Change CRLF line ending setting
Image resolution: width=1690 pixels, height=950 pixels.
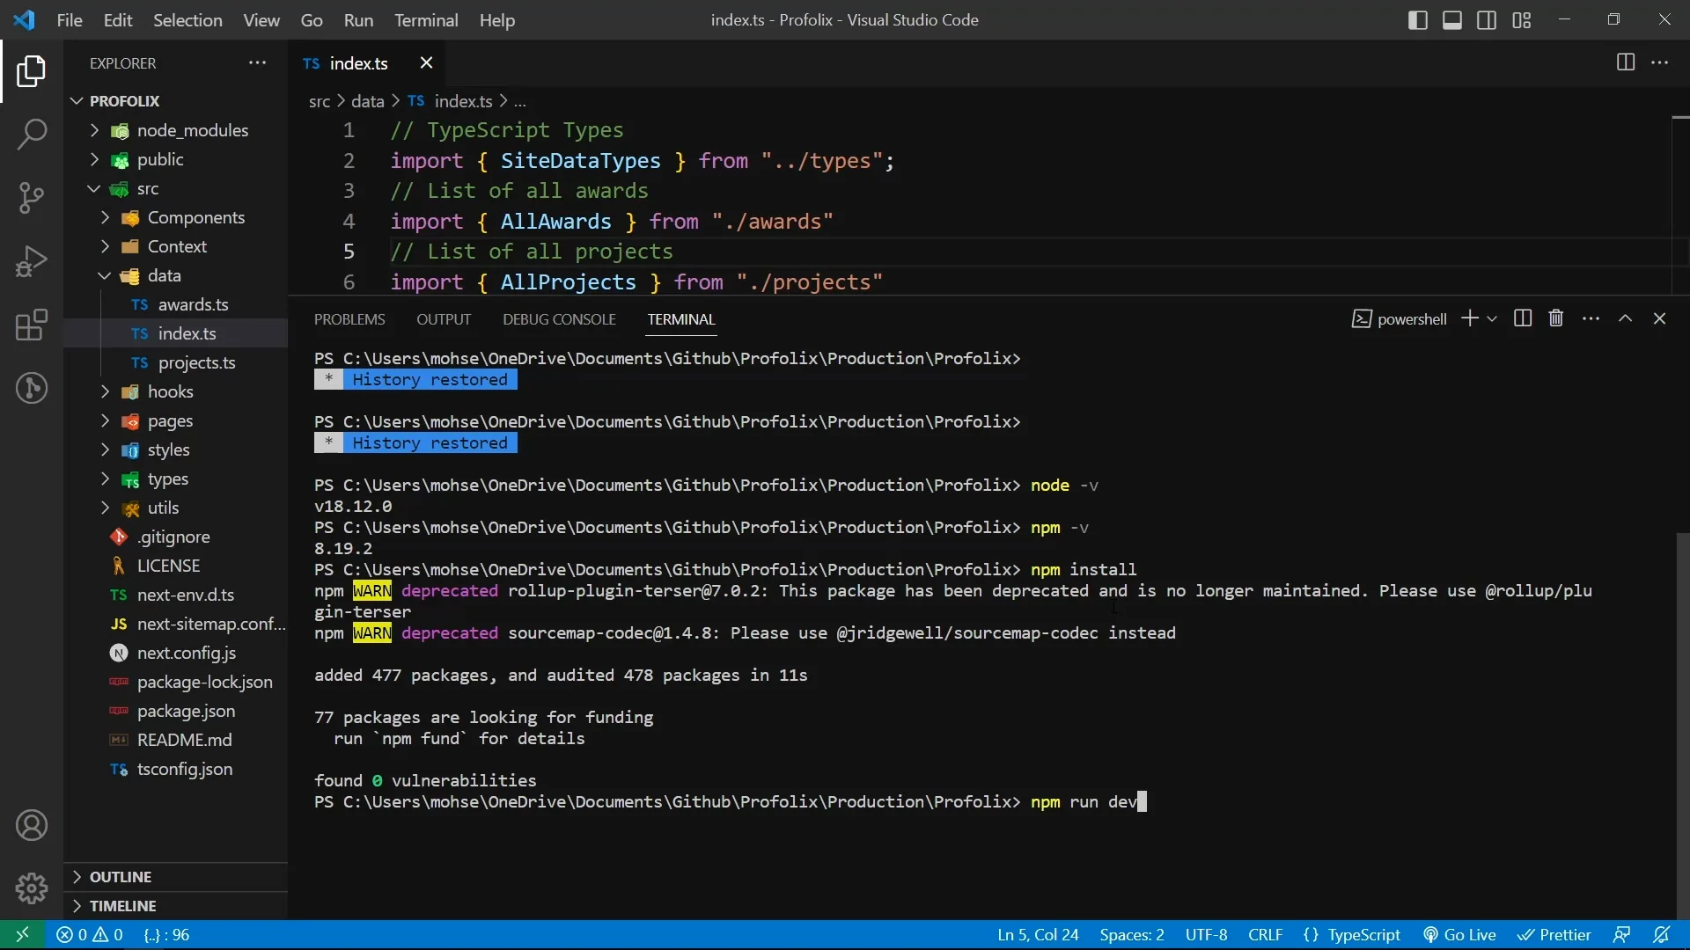coord(1265,935)
